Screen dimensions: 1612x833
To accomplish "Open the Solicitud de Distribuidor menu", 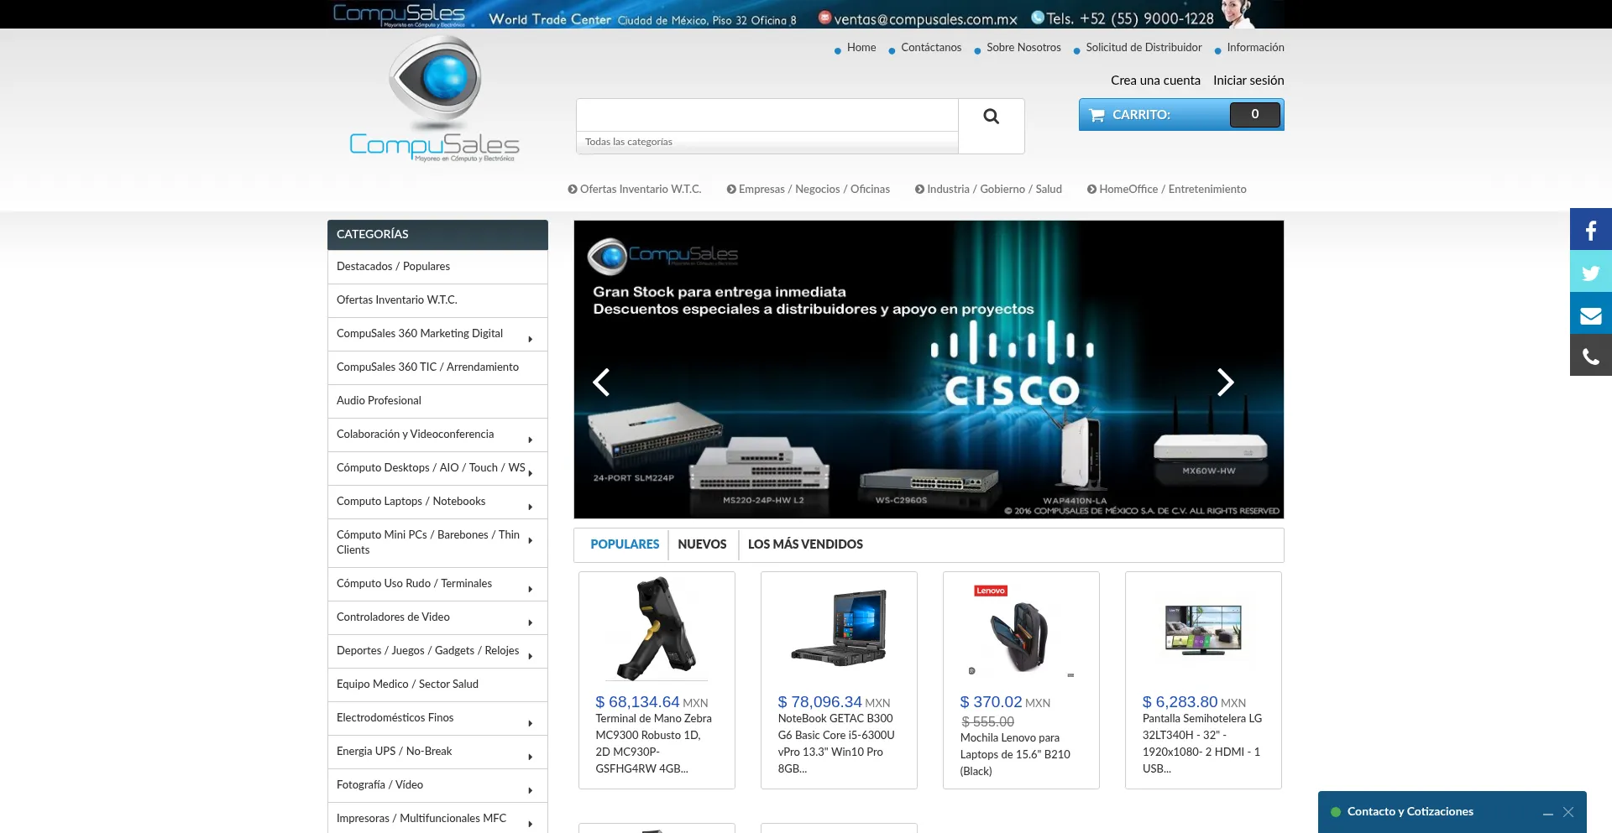I will [1143, 48].
